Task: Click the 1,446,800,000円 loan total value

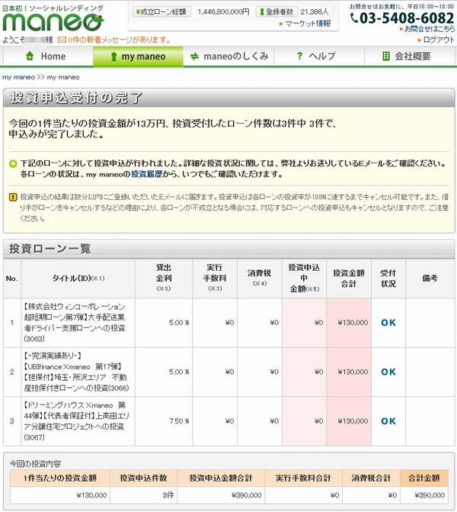Action: point(224,12)
